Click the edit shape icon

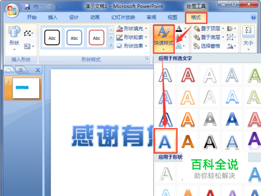coord(28,33)
